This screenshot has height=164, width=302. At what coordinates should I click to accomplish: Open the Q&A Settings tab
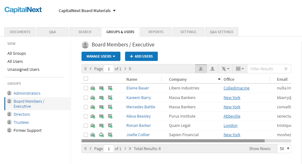tap(221, 32)
